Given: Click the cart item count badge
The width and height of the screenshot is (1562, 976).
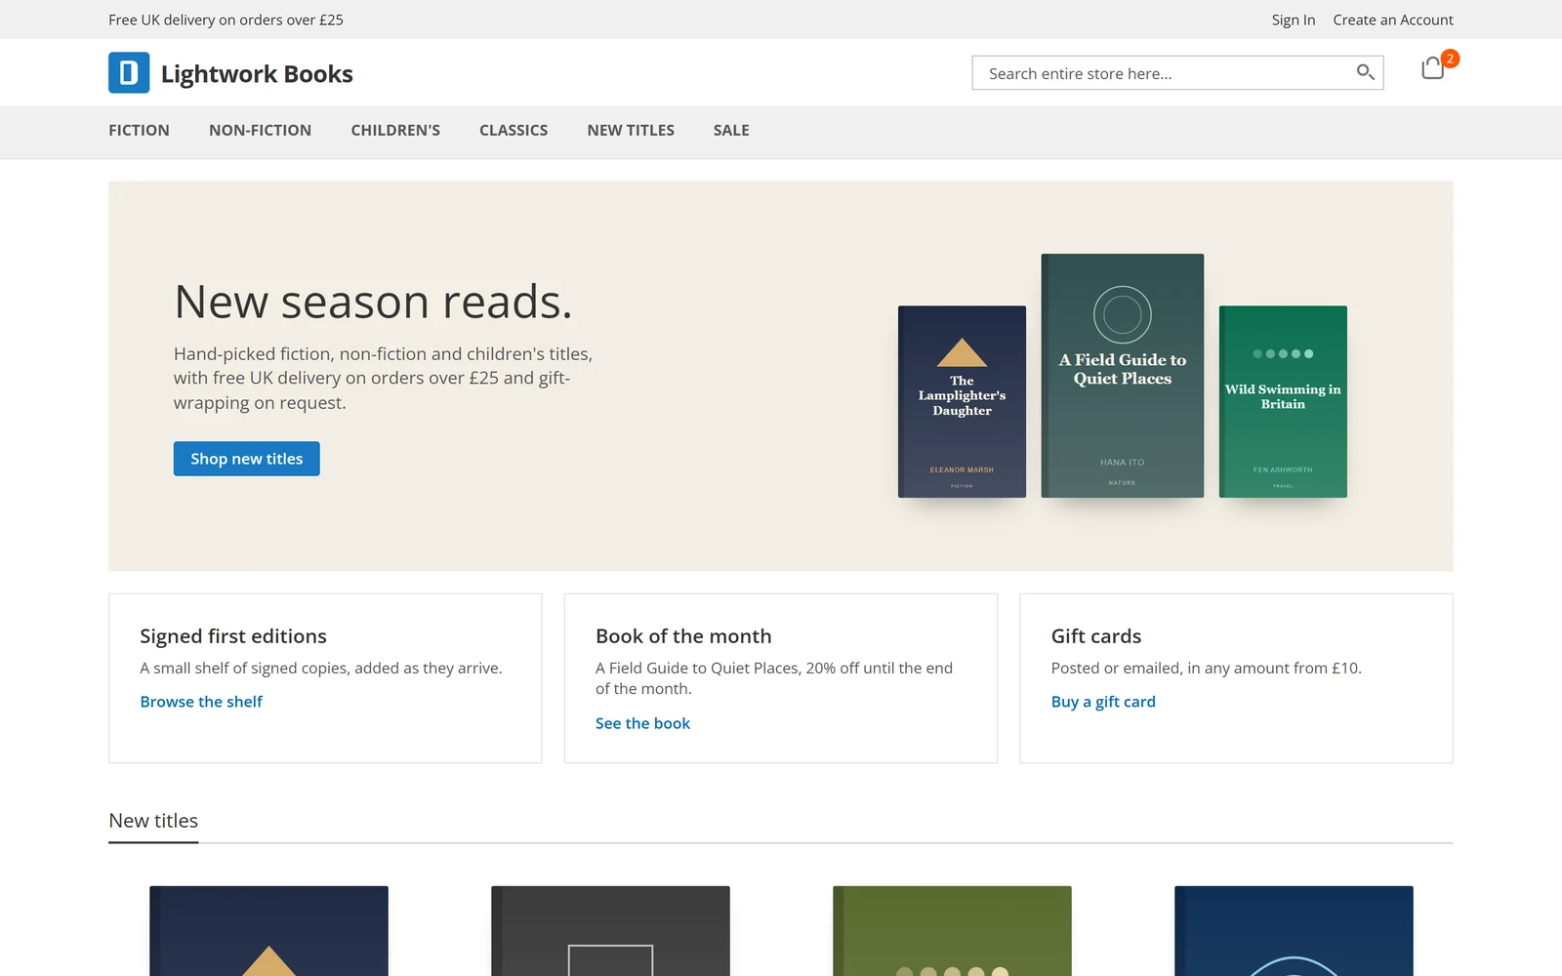Looking at the screenshot, I should (1451, 59).
